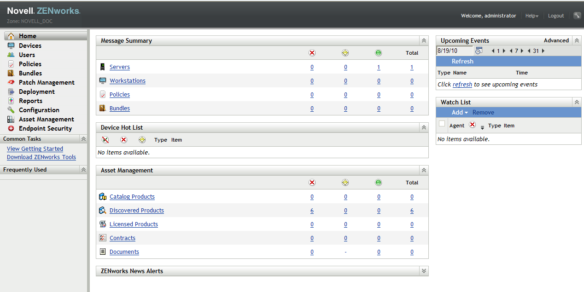Click the red error icon in Watch List header

[x=472, y=125]
